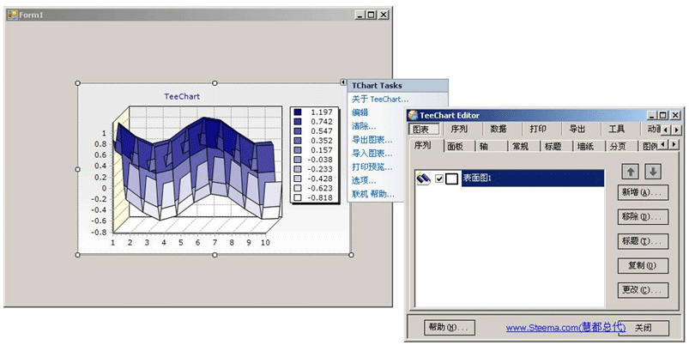The image size is (689, 345).
Task: Switch to the 轴 sub-tab
Action: (x=484, y=147)
